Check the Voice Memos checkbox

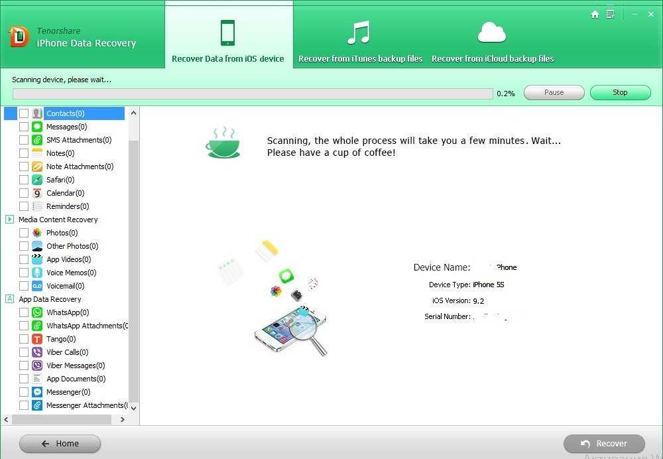(24, 273)
